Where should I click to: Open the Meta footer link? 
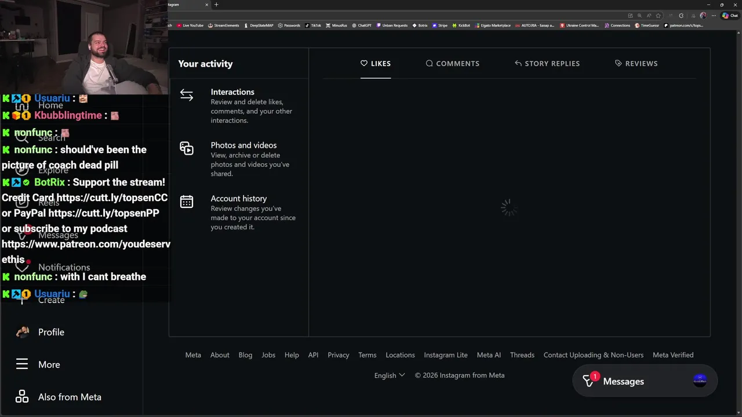193,355
